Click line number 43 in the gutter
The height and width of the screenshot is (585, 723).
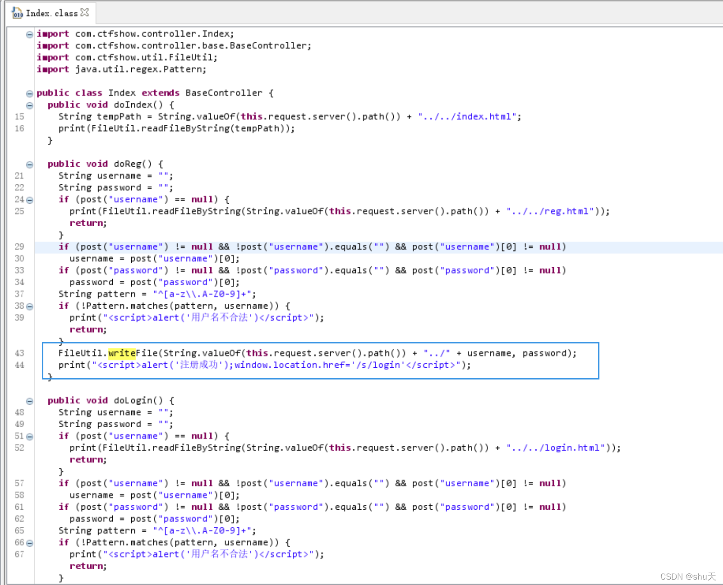(x=19, y=353)
